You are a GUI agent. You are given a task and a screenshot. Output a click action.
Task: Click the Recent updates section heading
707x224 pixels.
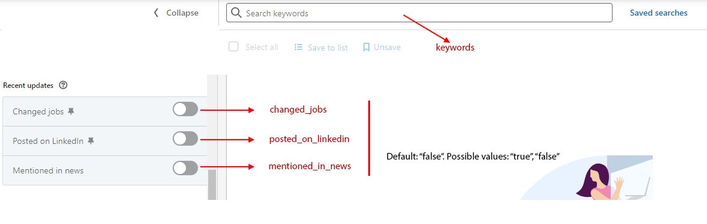[28, 85]
